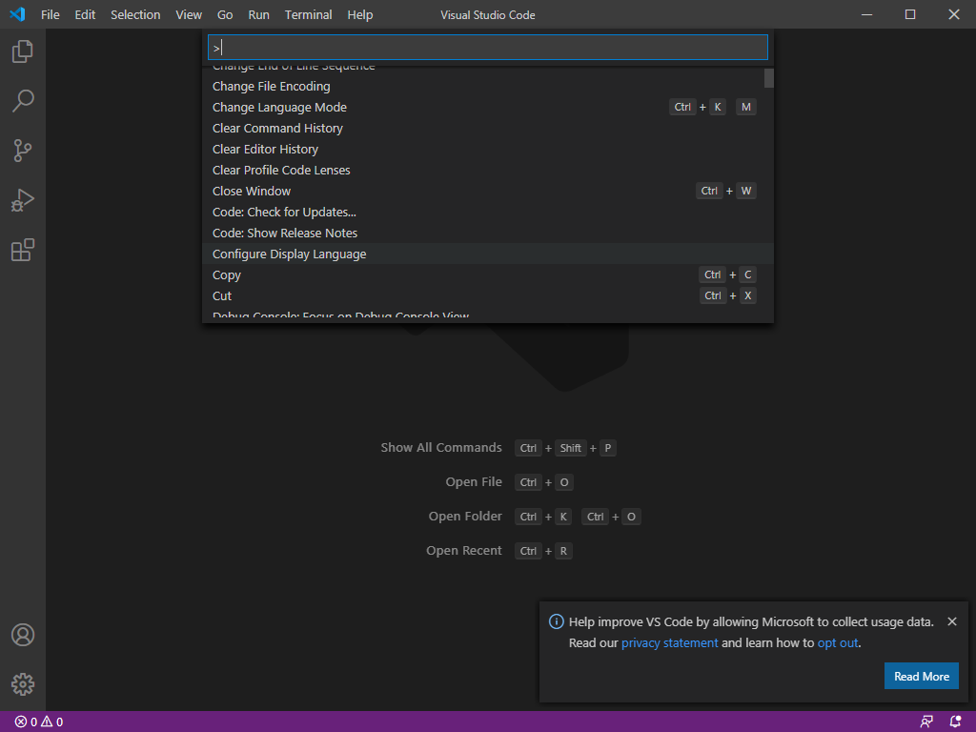Open the privacy statement link
The height and width of the screenshot is (732, 976).
tap(669, 643)
